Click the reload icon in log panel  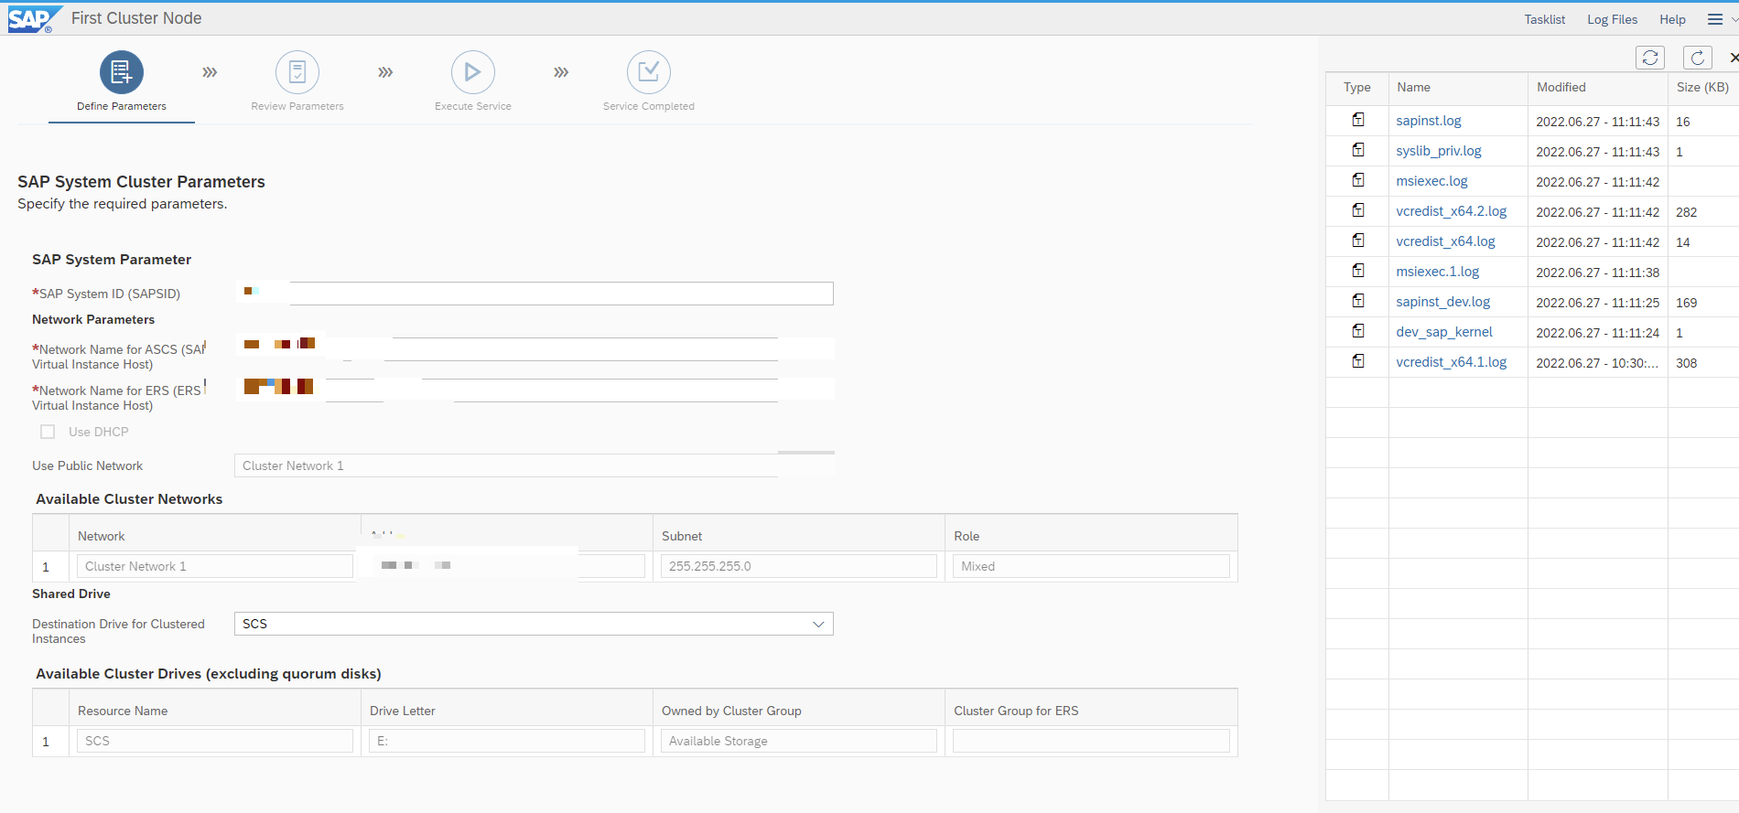pyautogui.click(x=1698, y=58)
